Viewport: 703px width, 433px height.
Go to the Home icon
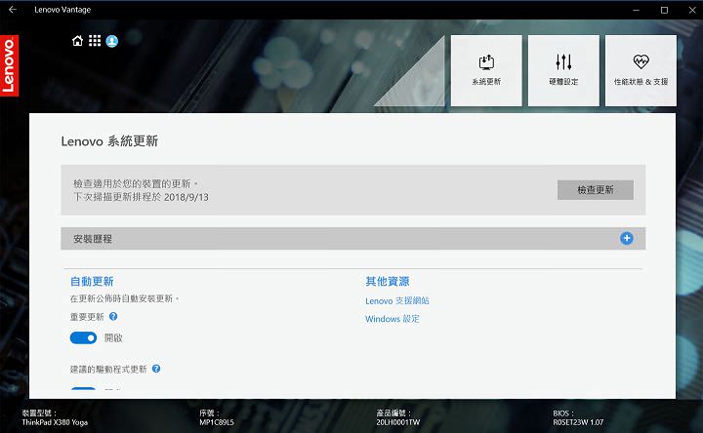point(78,41)
